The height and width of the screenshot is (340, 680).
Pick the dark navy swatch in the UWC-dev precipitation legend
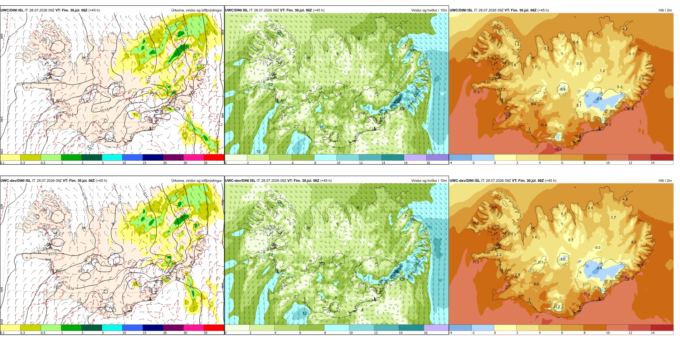click(153, 327)
